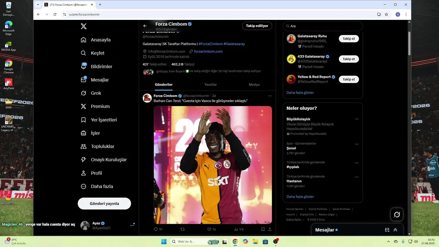Click the Topluluklar people icon
The width and height of the screenshot is (439, 247).
pos(83,146)
